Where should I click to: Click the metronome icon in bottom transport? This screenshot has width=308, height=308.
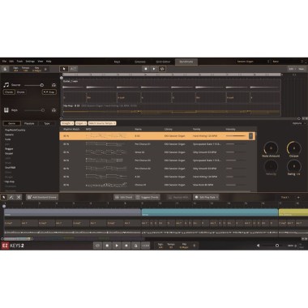coord(135,246)
